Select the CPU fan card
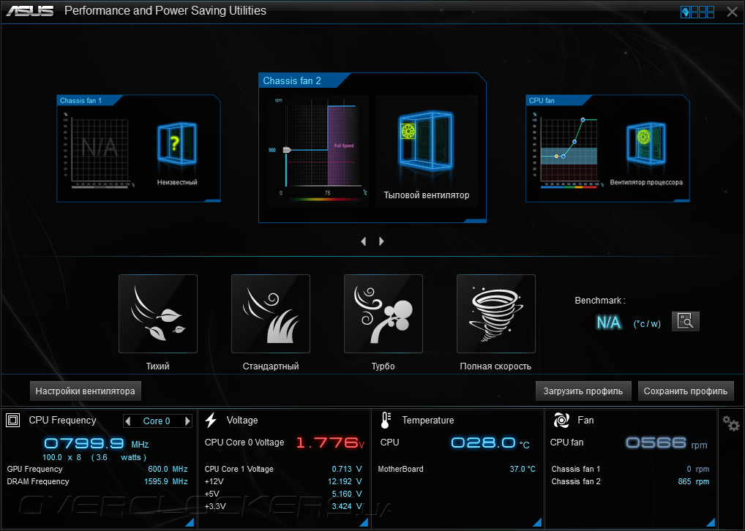This screenshot has height=531, width=745. [x=607, y=148]
